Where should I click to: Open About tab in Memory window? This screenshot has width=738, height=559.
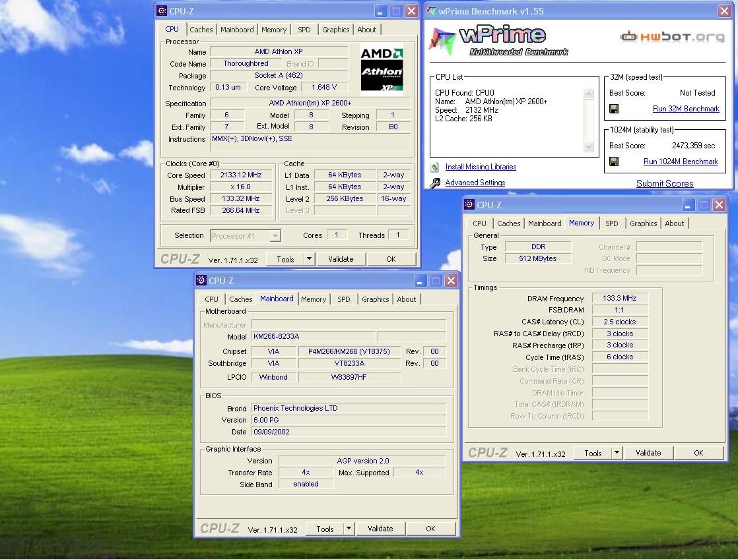674,223
